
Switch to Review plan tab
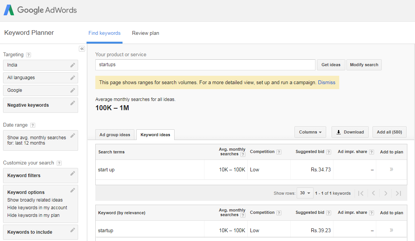145,33
